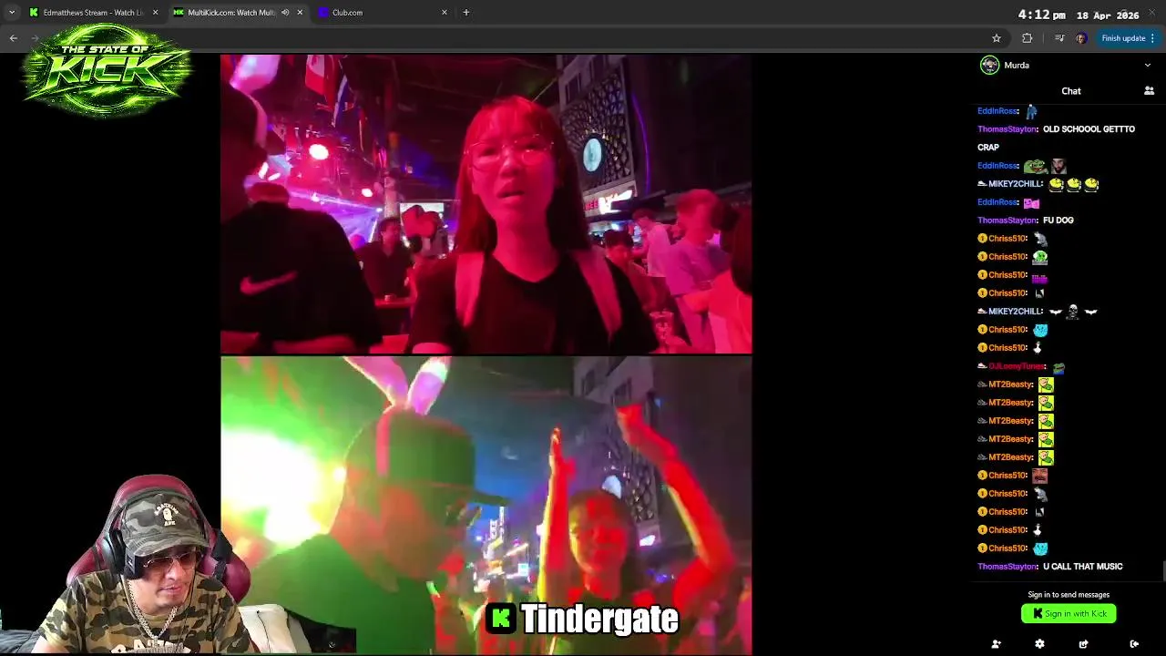Image resolution: width=1166 pixels, height=656 pixels.
Task: Open chat settings gear icon
Action: [x=1039, y=644]
